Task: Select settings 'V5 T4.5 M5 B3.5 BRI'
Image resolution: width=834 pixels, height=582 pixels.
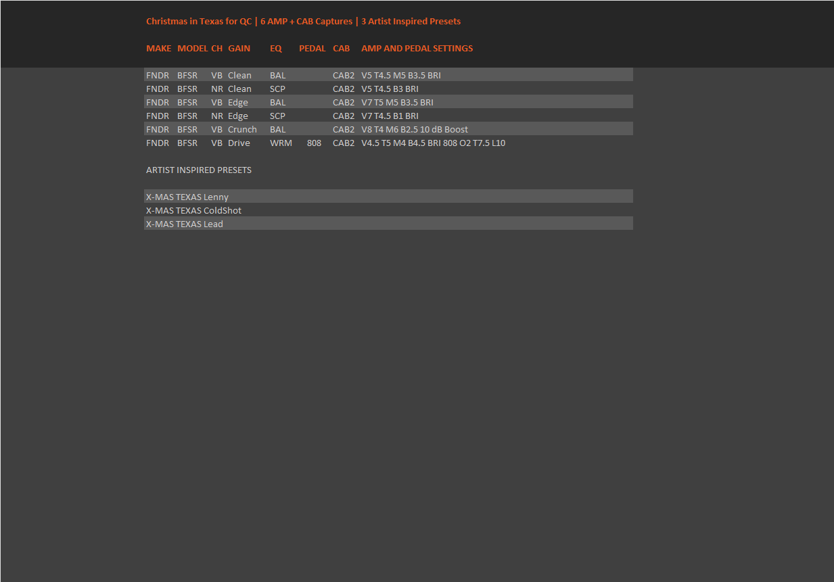Action: point(400,76)
